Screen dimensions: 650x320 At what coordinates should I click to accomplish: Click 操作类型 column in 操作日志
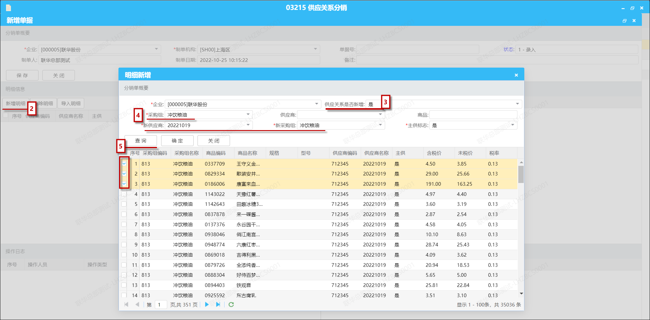pos(97,264)
